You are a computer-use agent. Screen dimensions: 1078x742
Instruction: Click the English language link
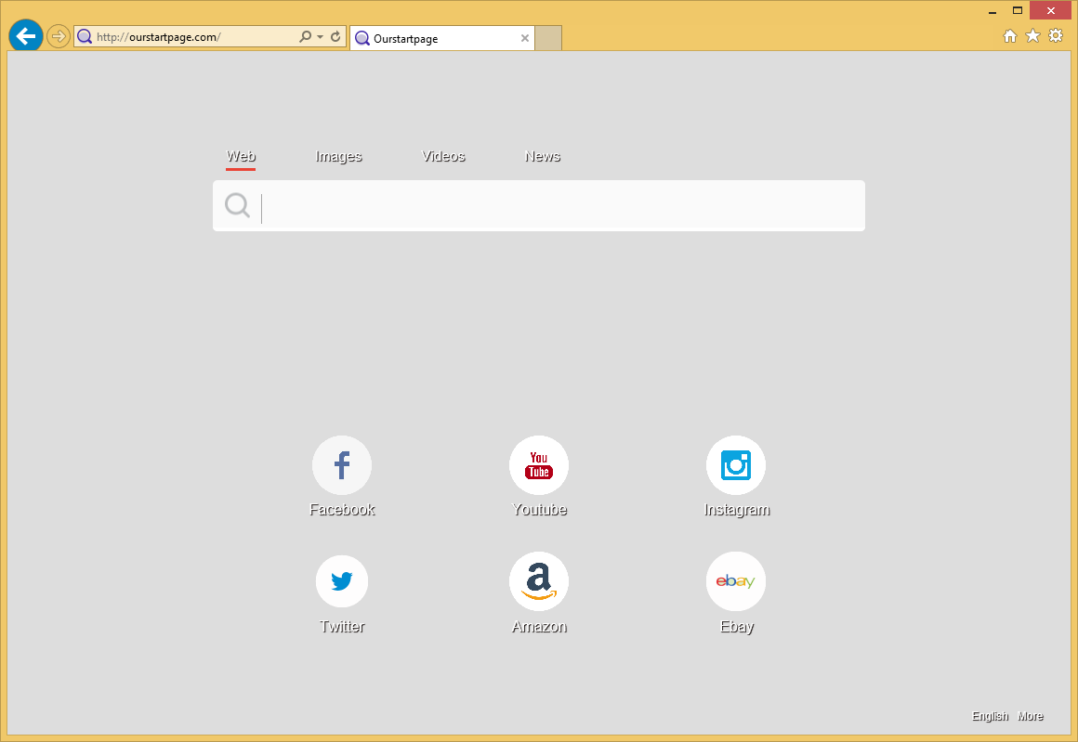990,716
